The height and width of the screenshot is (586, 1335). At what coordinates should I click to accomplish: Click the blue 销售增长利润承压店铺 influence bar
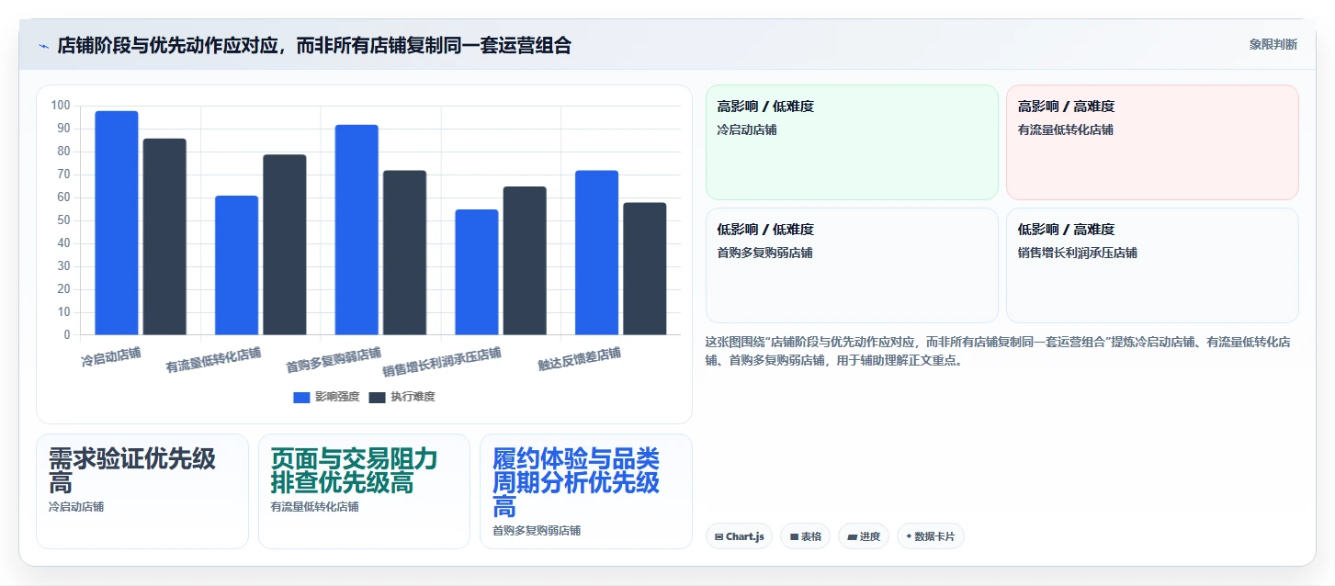pyautogui.click(x=477, y=273)
